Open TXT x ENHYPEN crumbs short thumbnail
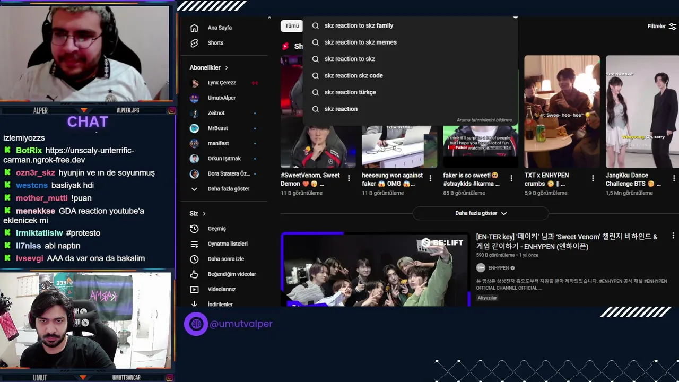The height and width of the screenshot is (382, 679). [x=562, y=111]
